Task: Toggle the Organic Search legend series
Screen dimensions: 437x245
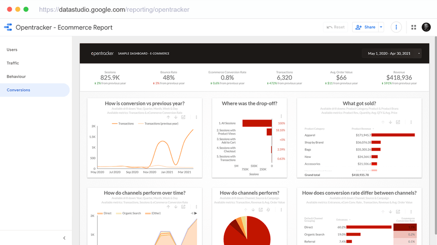Action: (x=129, y=213)
